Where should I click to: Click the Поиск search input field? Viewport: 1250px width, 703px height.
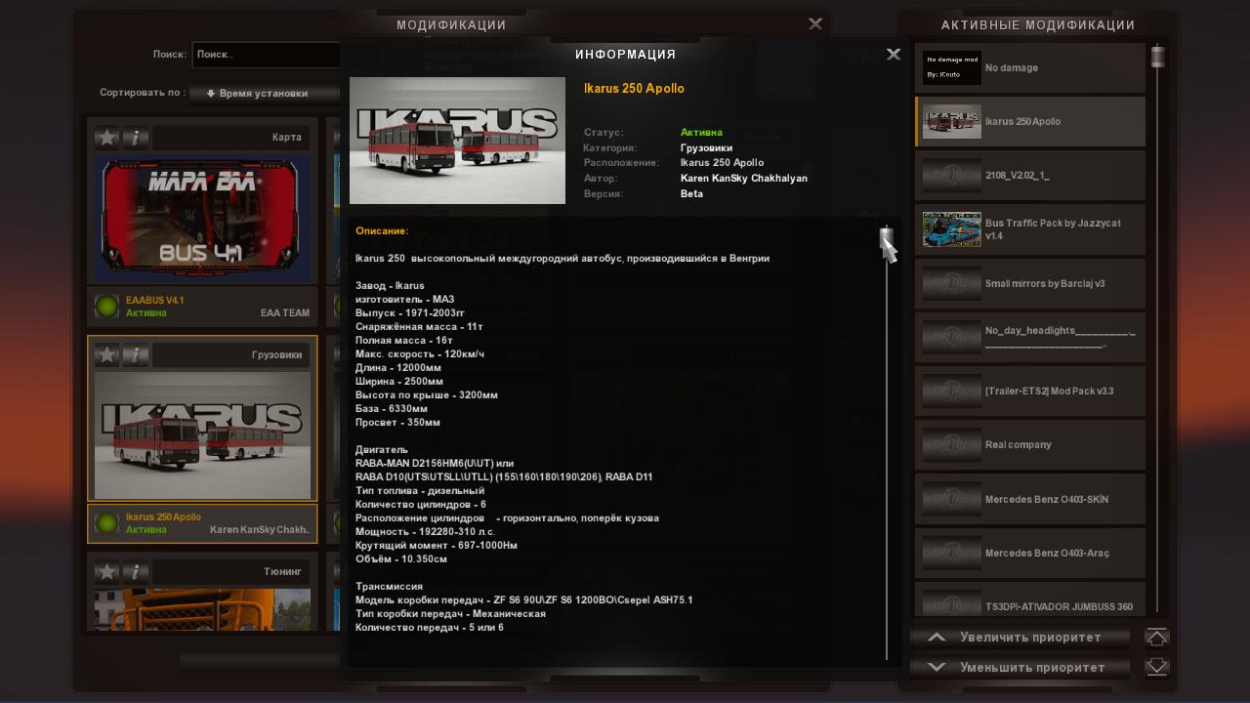pos(266,55)
